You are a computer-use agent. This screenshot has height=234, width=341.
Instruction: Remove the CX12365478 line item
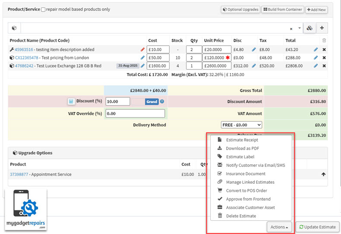[x=324, y=58]
